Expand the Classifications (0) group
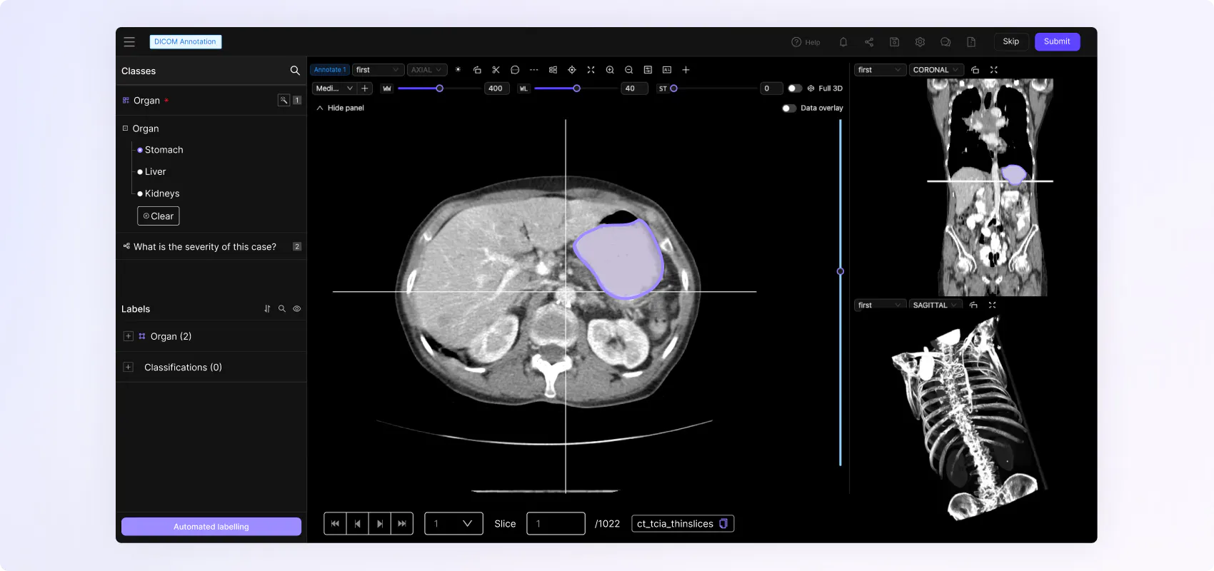The image size is (1214, 571). pos(129,367)
